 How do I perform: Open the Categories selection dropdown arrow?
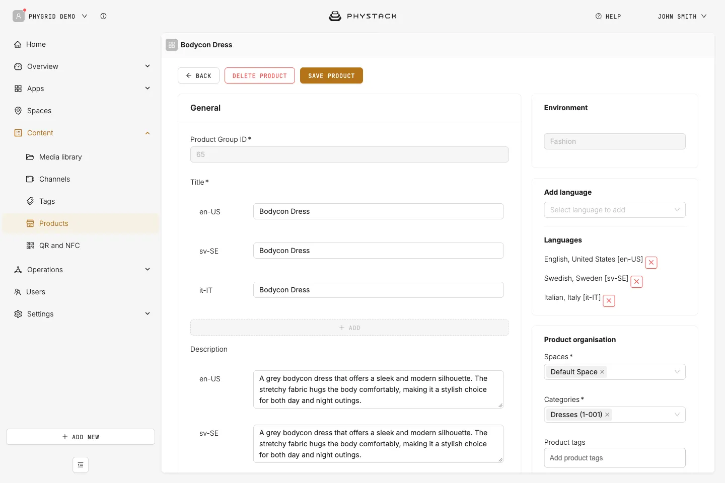coord(677,415)
